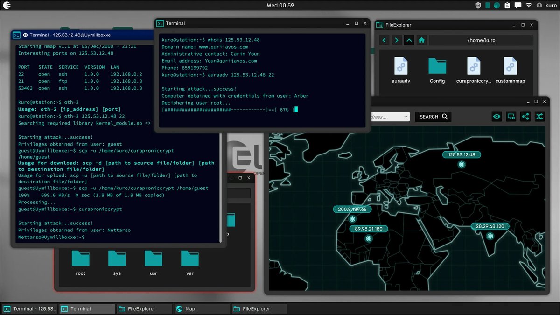Expand the map address dropdown
Screen dimensions: 560x315
tap(406, 117)
